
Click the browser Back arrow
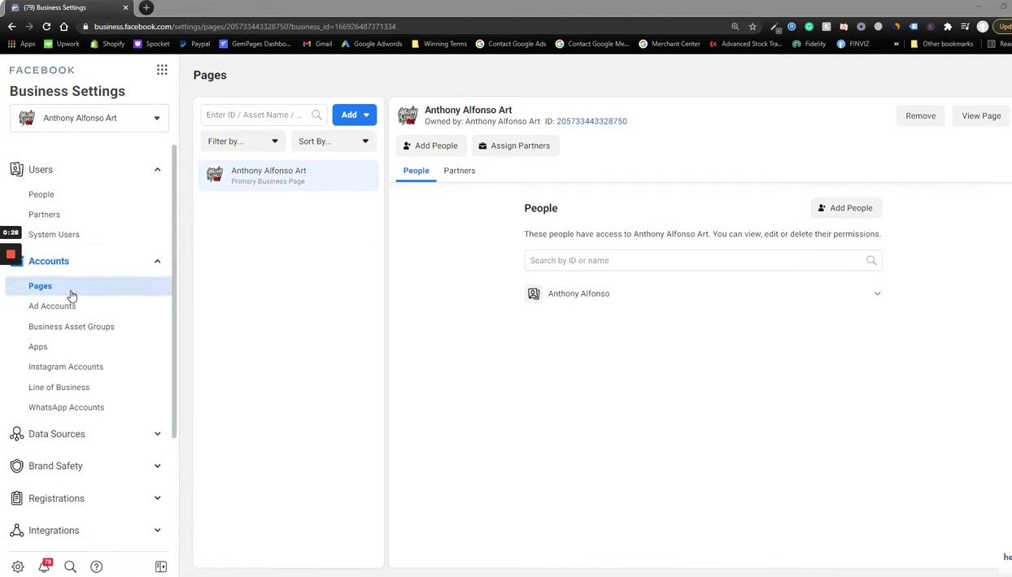point(11,26)
